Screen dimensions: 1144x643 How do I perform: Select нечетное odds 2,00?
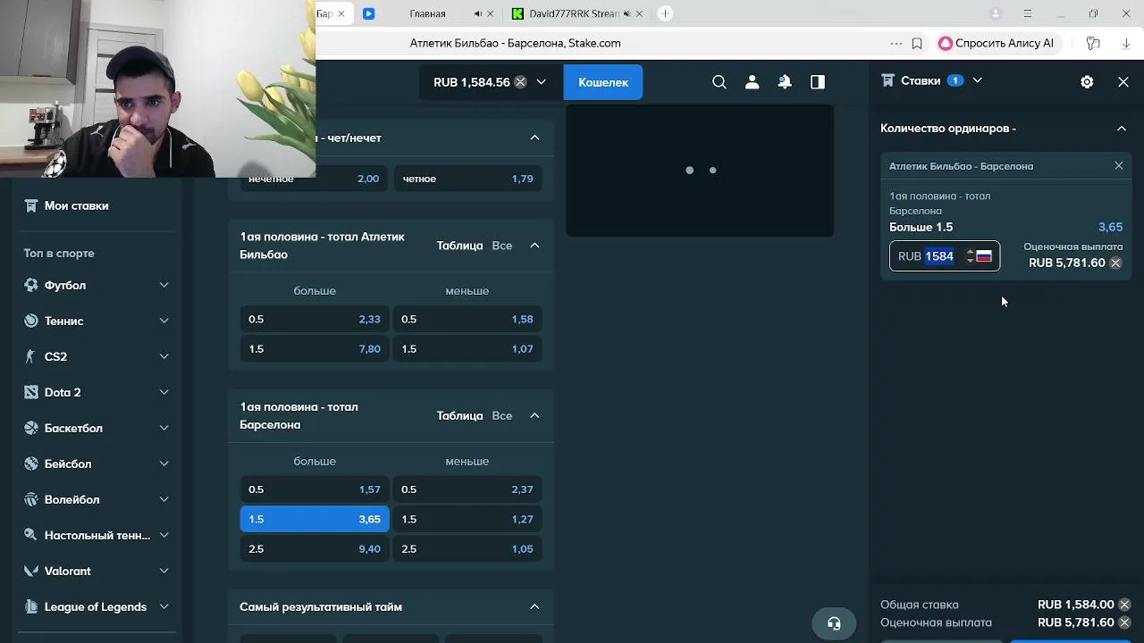click(314, 179)
